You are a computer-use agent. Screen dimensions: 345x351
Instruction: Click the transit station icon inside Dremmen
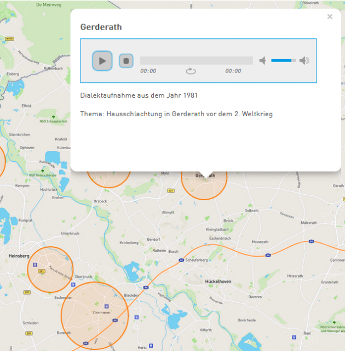coord(107,306)
